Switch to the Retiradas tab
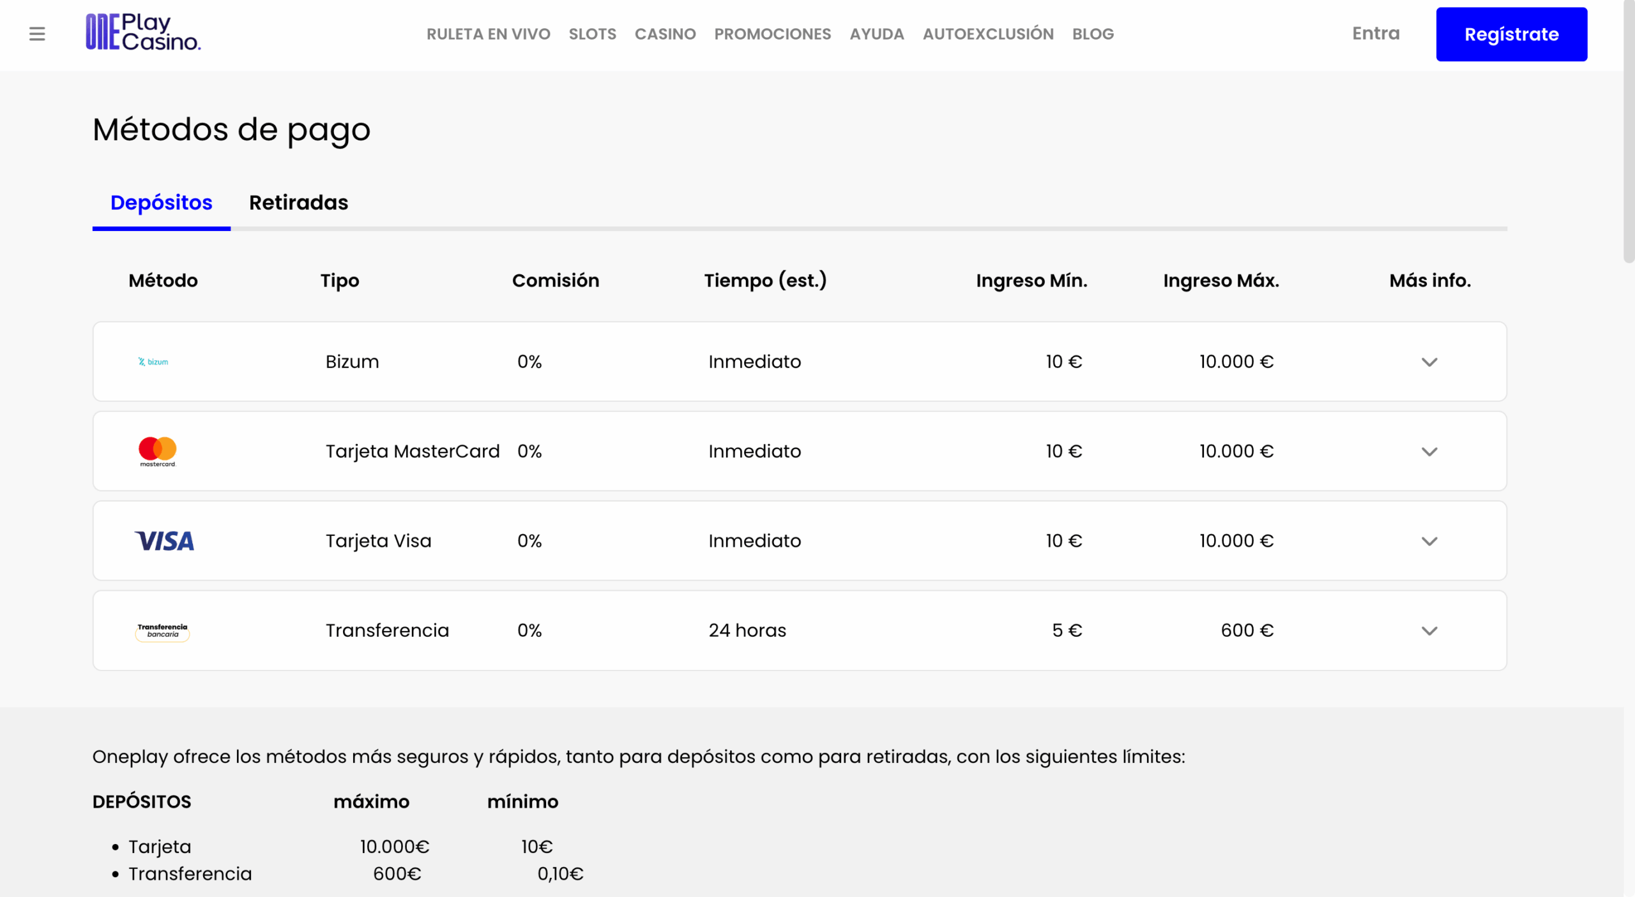 298,202
